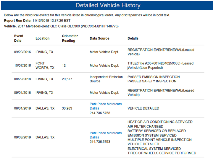This screenshot has height=168, width=213.
Task: Click the Data Source column header
Action: tap(99, 38)
